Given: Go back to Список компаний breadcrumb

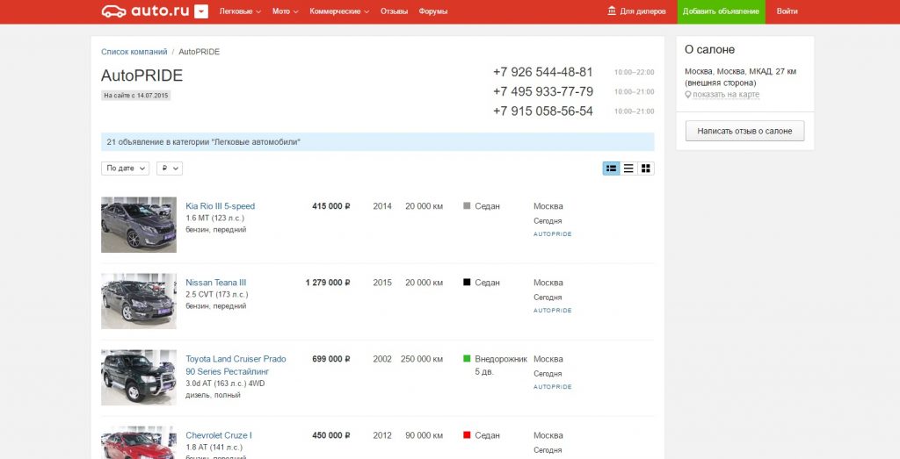Looking at the screenshot, I should tap(134, 52).
